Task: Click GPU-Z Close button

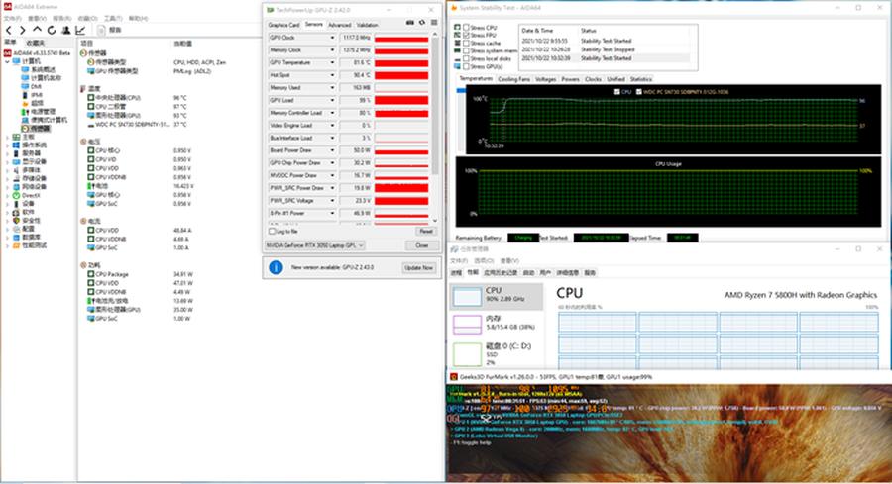Action: click(422, 245)
